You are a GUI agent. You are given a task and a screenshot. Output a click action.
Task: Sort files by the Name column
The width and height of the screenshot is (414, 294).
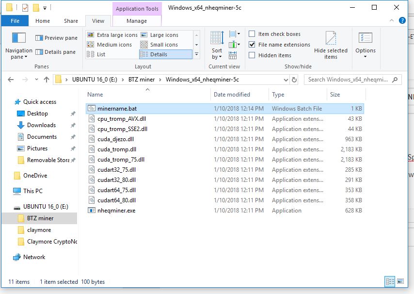coord(148,94)
